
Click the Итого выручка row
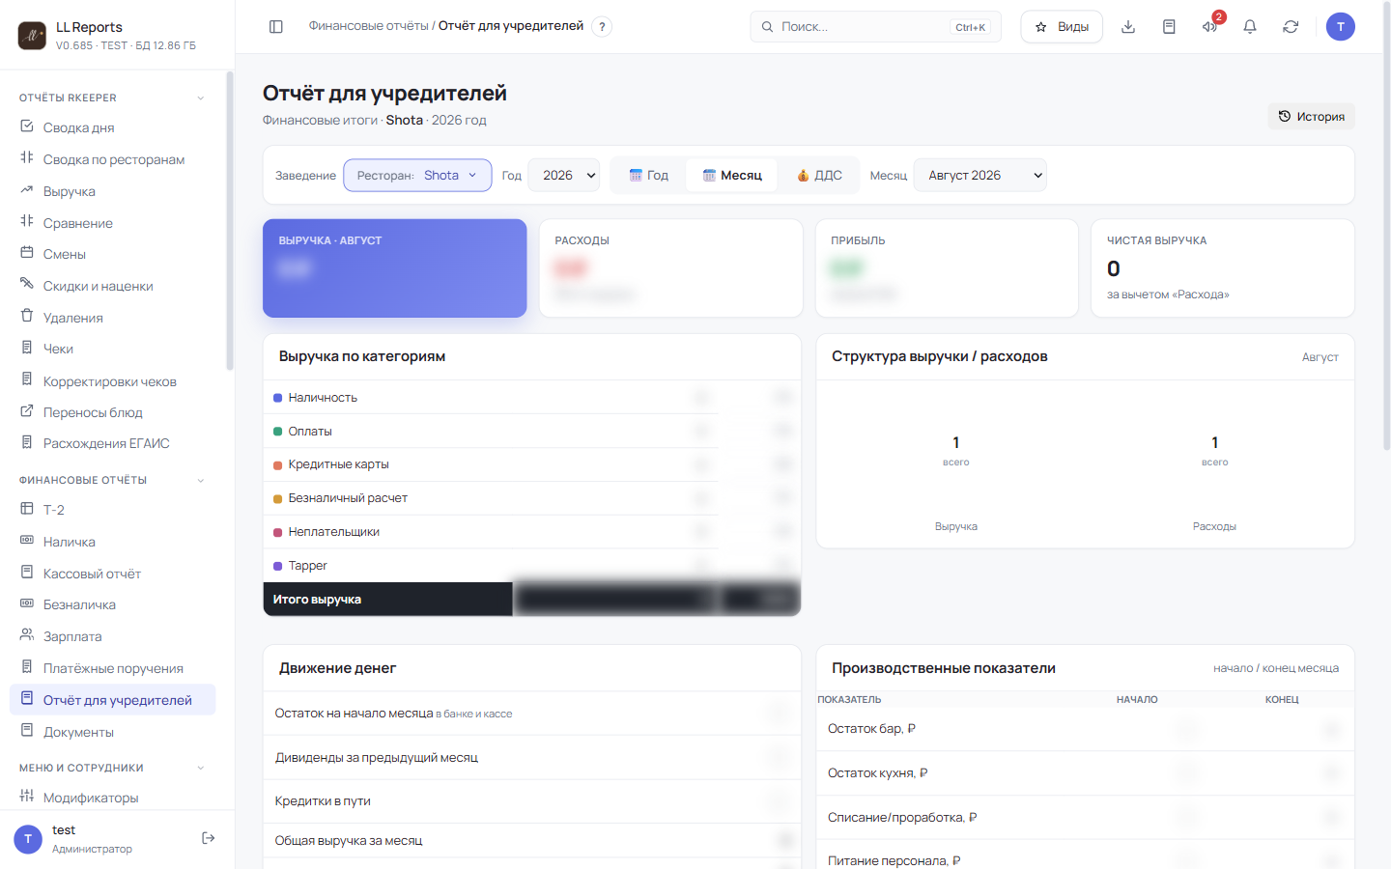point(532,599)
